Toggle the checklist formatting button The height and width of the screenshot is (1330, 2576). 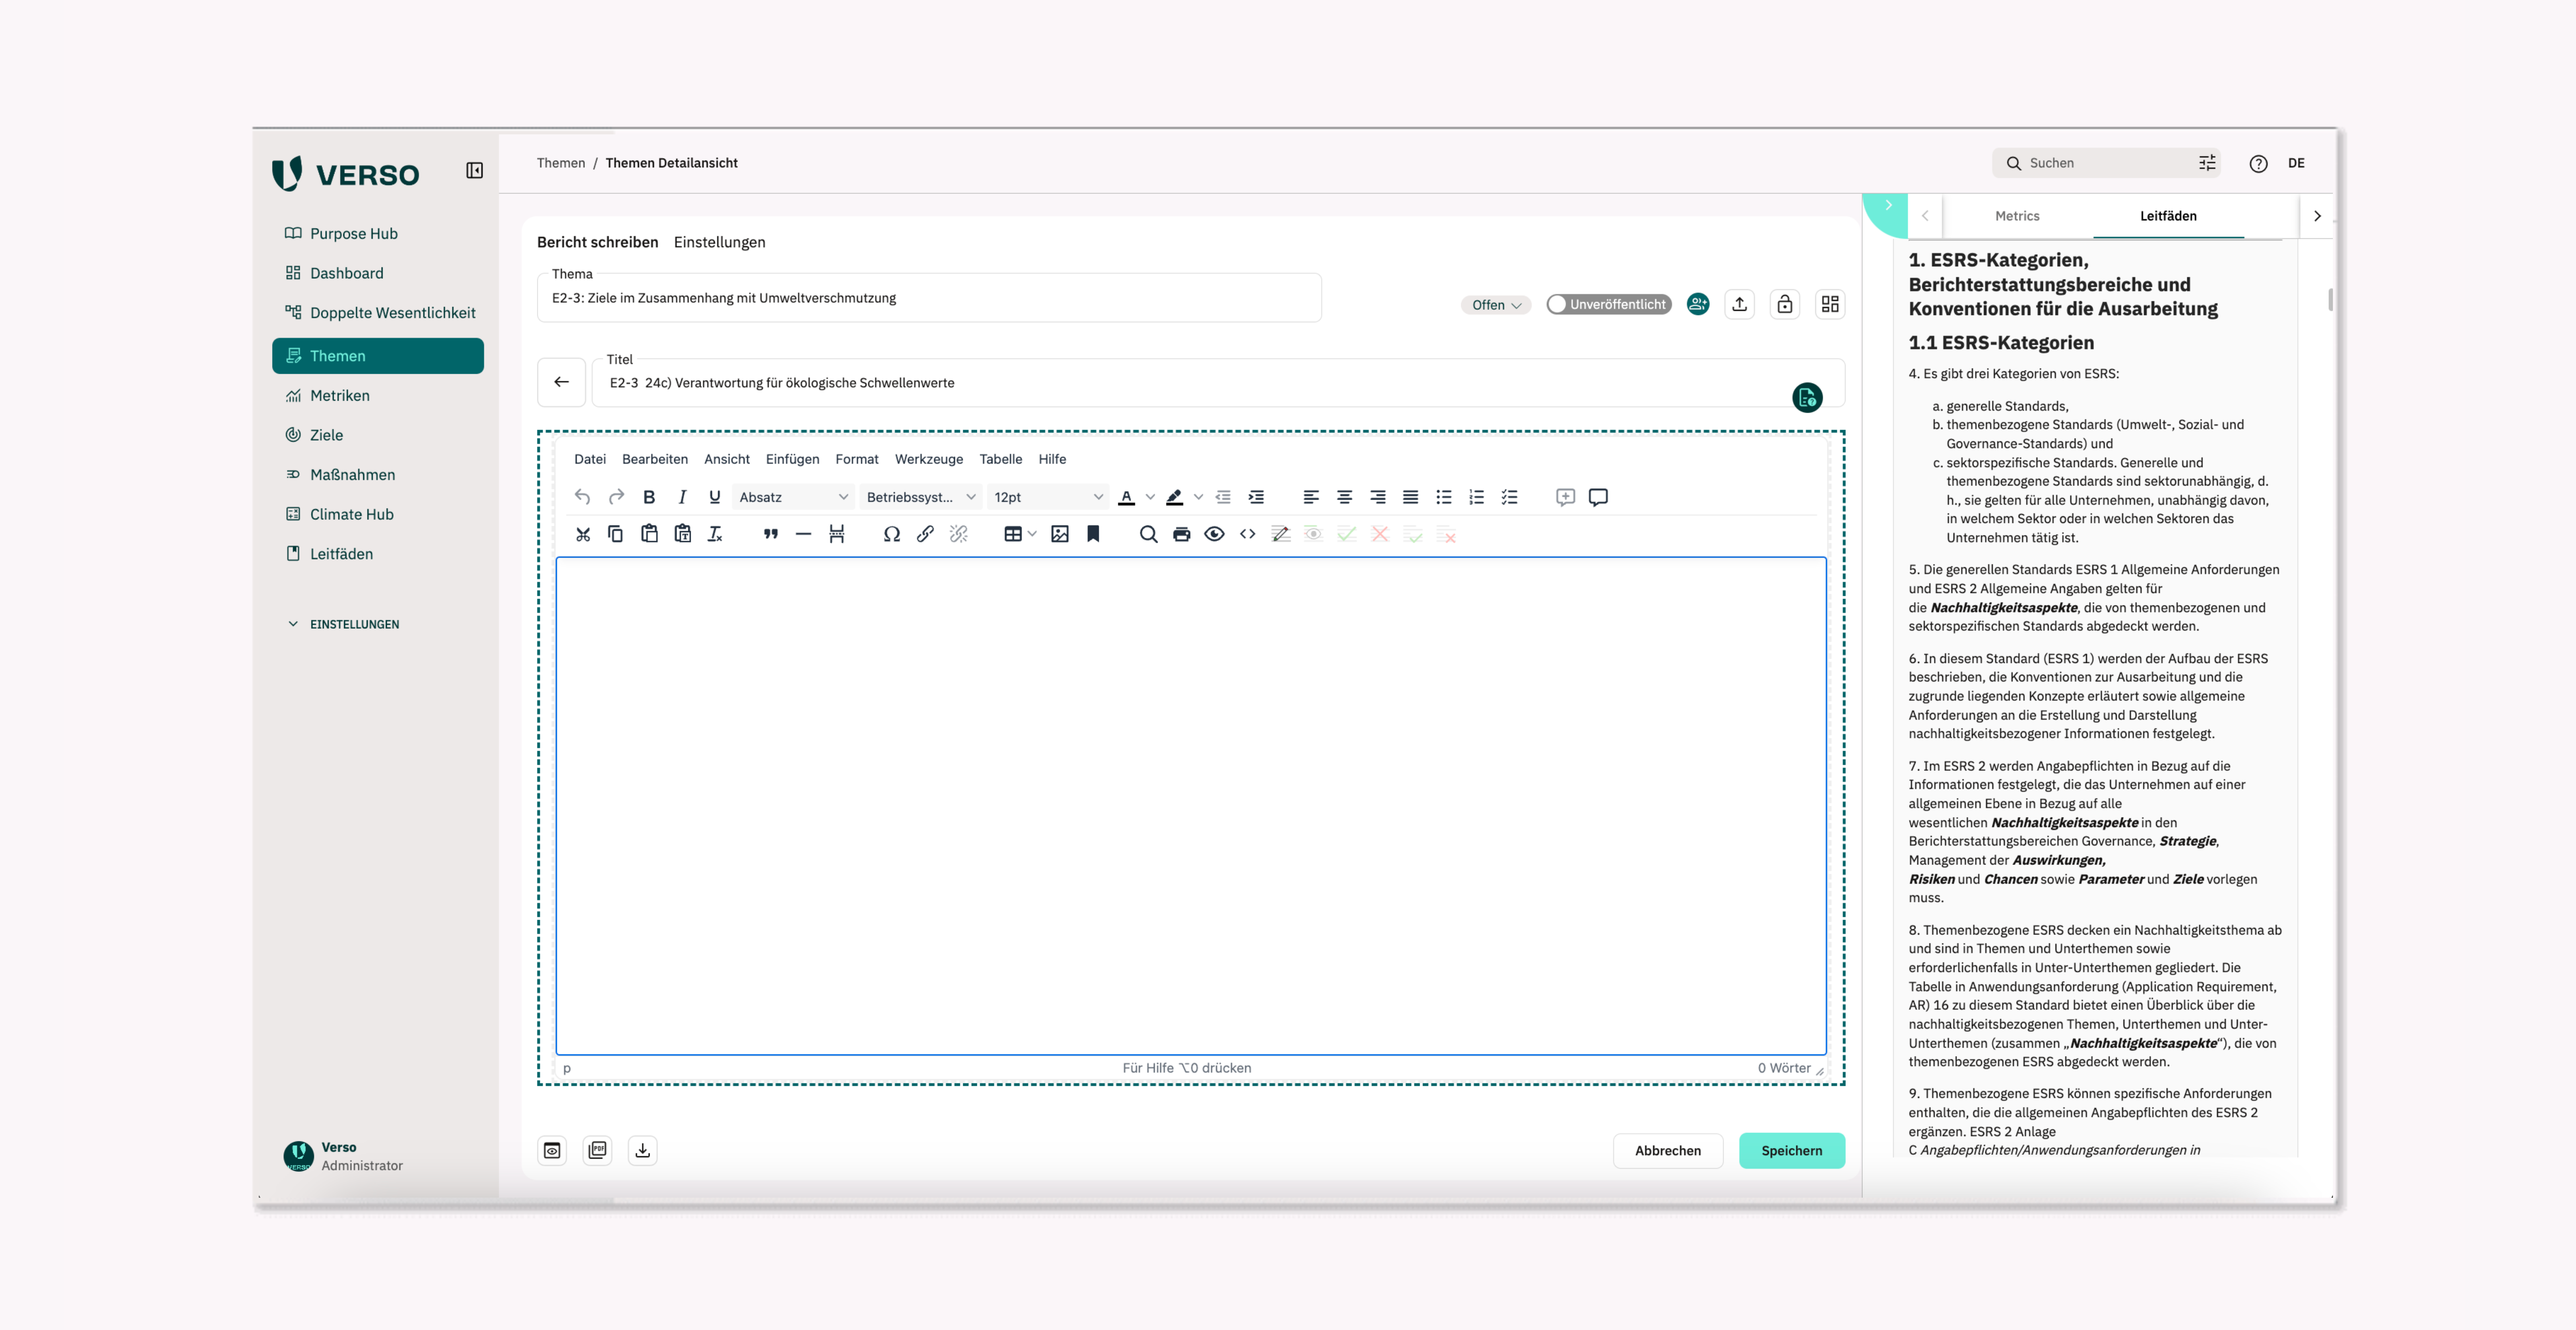click(x=1509, y=496)
